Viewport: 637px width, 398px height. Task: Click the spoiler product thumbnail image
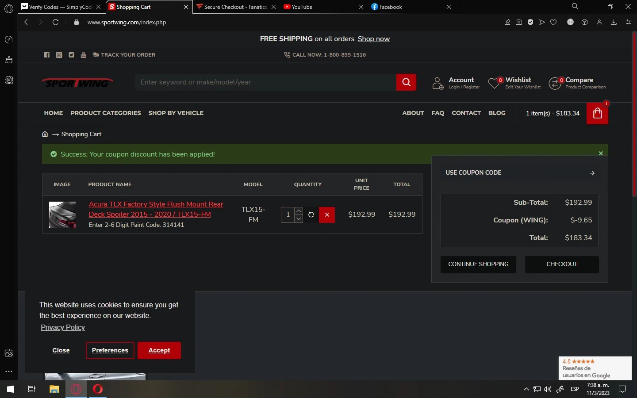pos(62,215)
